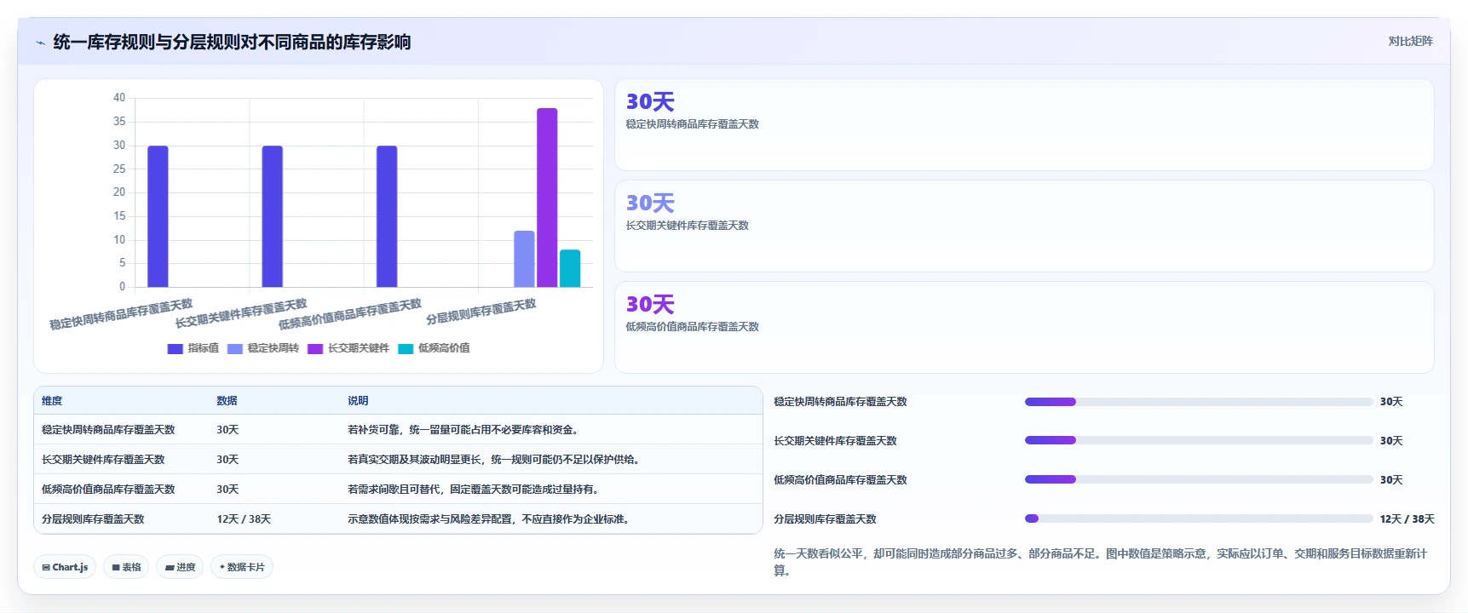The width and height of the screenshot is (1468, 613).
Task: Click the 12天 / 38天 value in table
Action: pyautogui.click(x=244, y=519)
